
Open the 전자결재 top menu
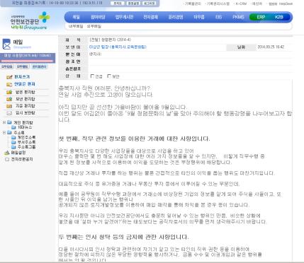pyautogui.click(x=150, y=17)
